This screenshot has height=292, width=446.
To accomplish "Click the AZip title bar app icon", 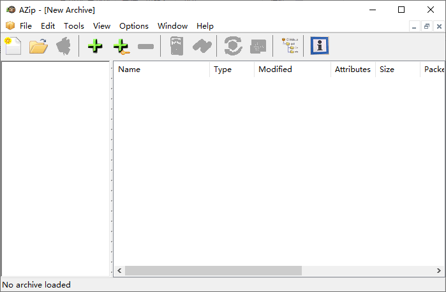I will 10,10.
